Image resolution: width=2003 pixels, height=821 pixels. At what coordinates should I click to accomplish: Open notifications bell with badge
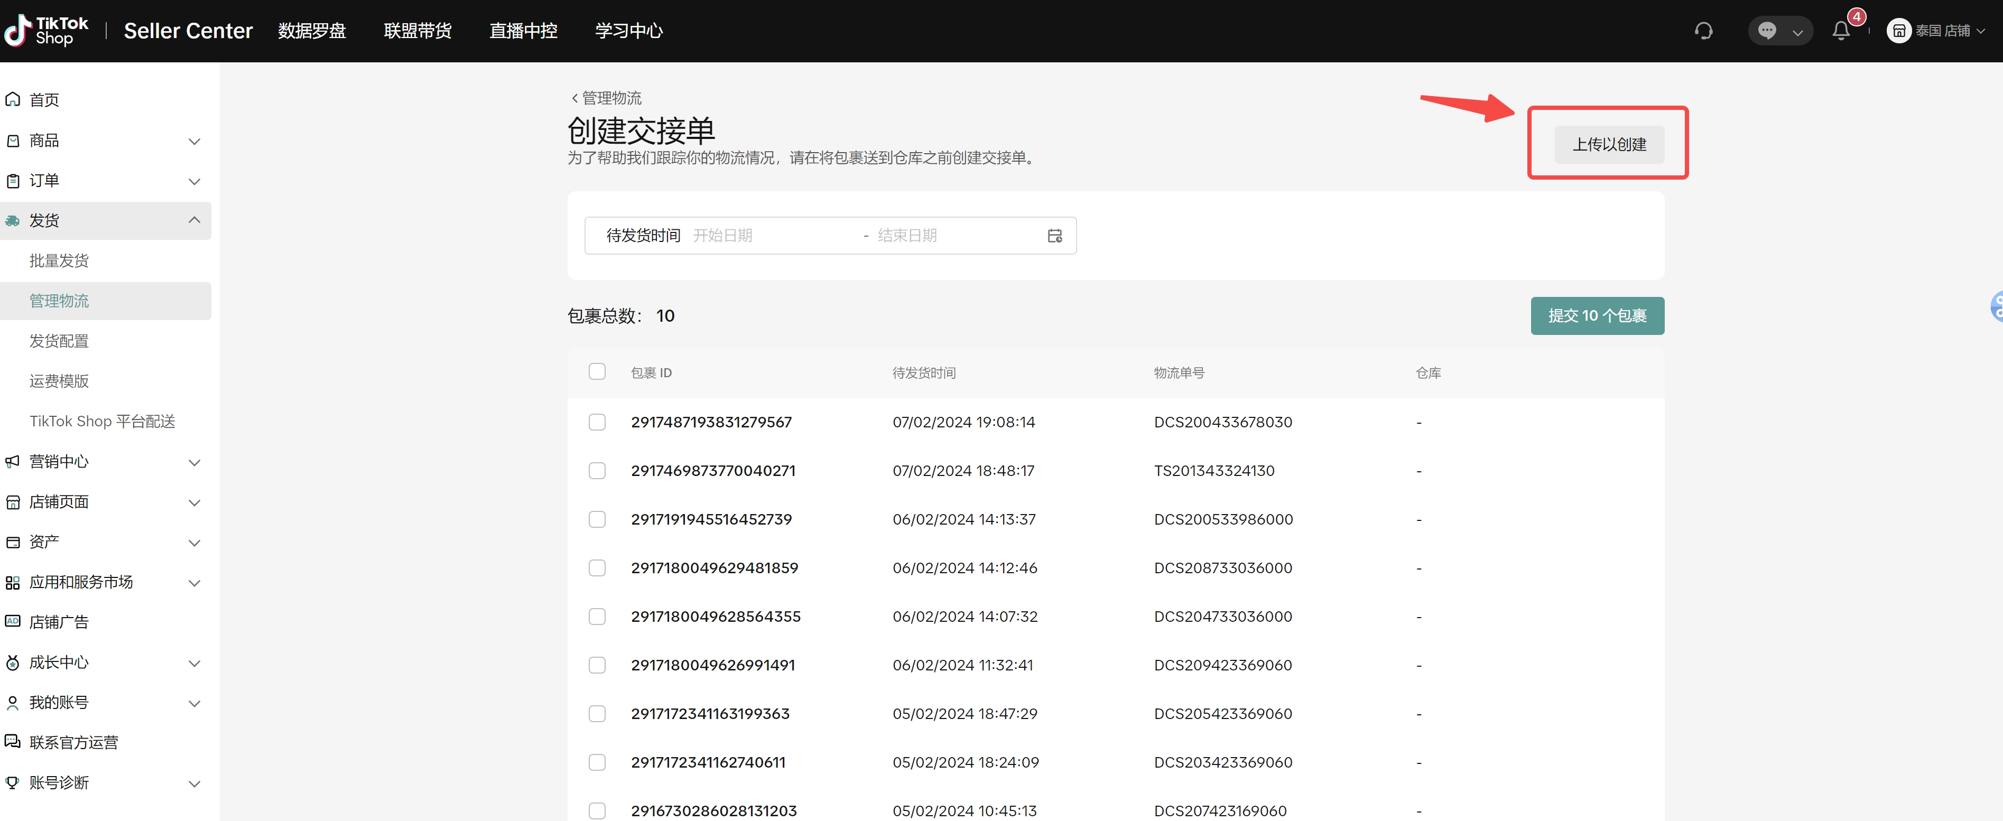click(1841, 31)
